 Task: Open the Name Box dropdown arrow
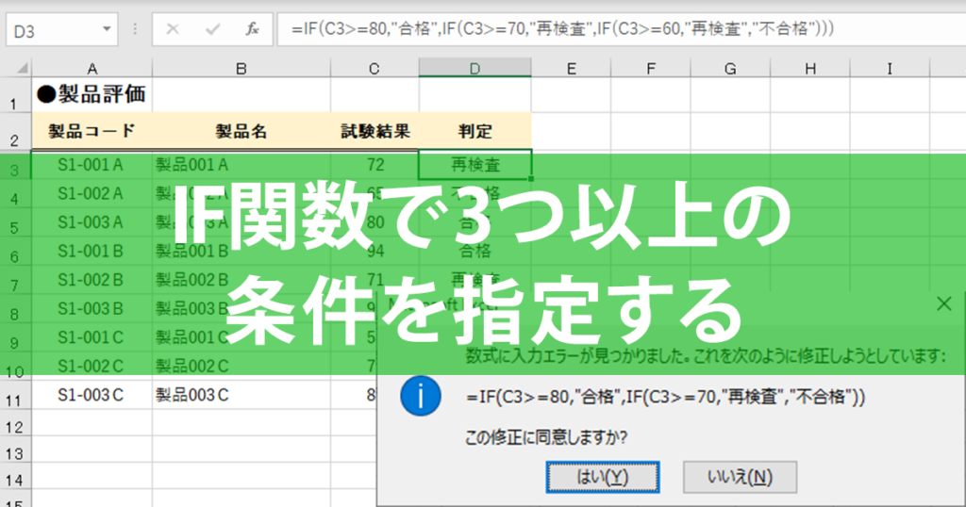[107, 29]
